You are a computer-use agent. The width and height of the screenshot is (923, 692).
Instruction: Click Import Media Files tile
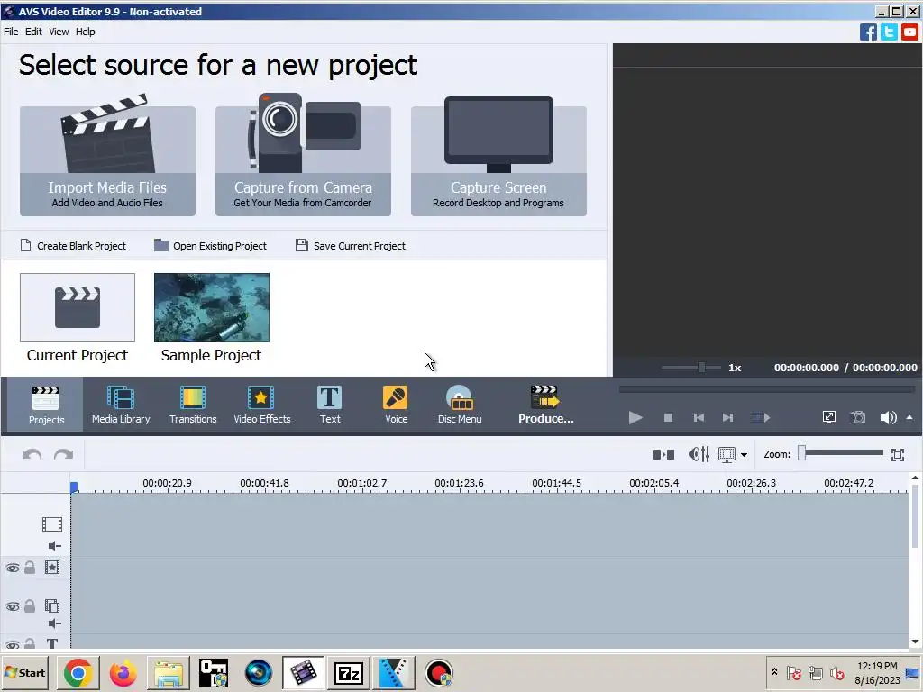tap(108, 160)
